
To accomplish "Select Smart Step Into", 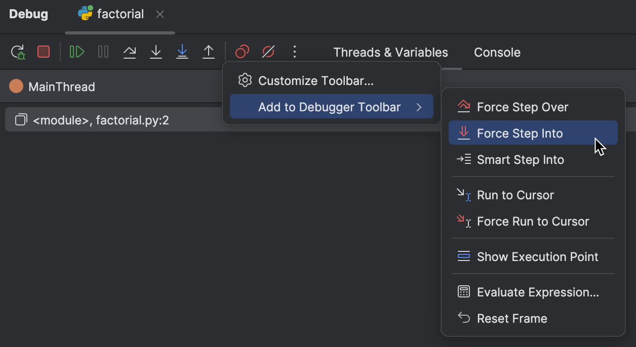I will (x=520, y=159).
